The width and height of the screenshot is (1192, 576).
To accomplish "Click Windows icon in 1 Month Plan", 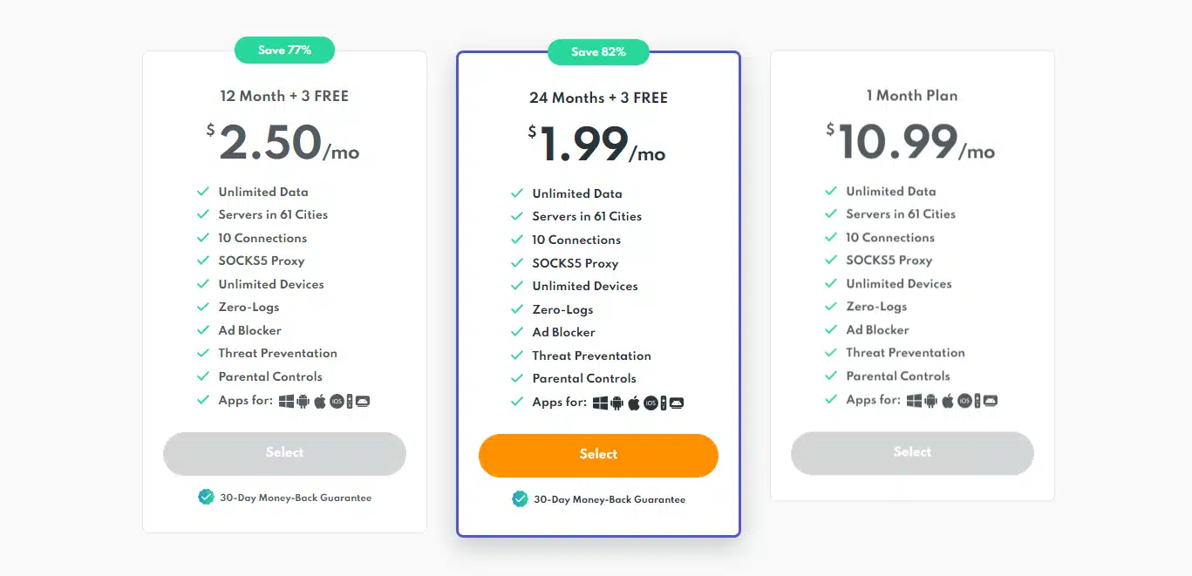I will [x=915, y=400].
